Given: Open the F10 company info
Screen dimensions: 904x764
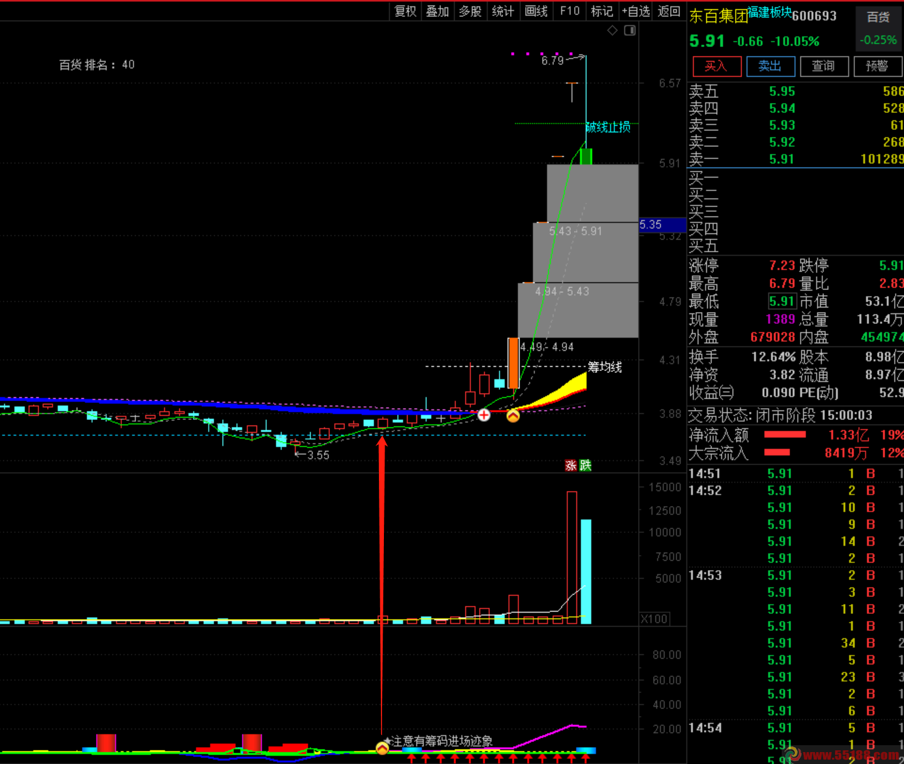Looking at the screenshot, I should tap(569, 11).
